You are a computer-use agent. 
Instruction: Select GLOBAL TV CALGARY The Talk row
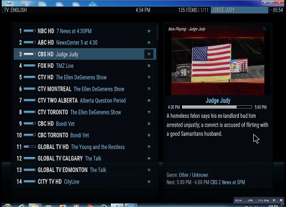pyautogui.click(x=85, y=158)
